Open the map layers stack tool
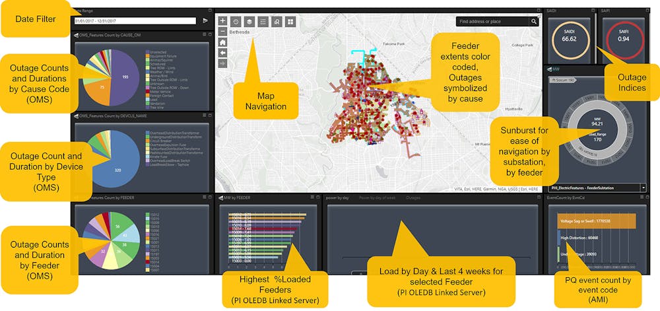The image size is (660, 311). click(x=249, y=22)
